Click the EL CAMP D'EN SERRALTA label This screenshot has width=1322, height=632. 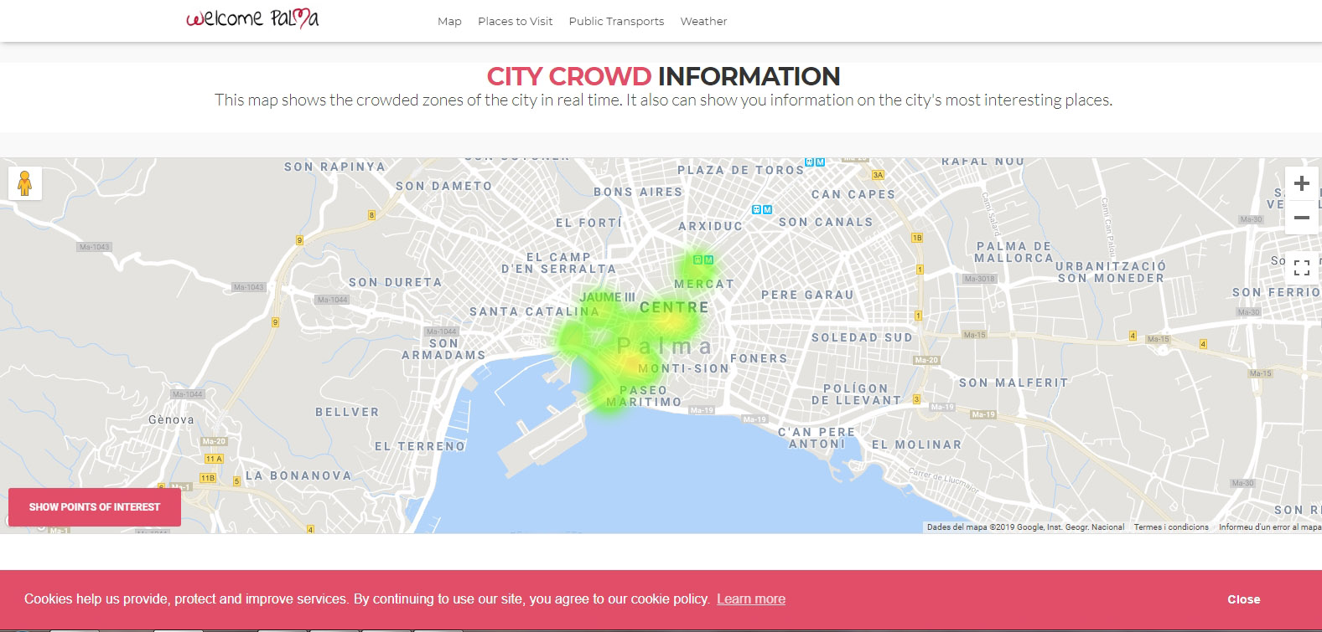click(558, 263)
